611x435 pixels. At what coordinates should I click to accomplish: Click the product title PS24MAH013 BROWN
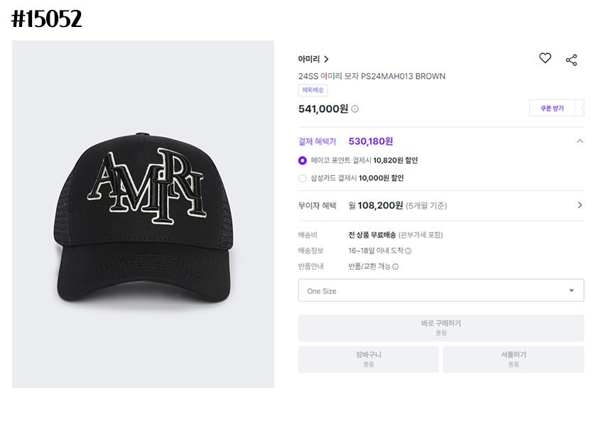(x=372, y=76)
